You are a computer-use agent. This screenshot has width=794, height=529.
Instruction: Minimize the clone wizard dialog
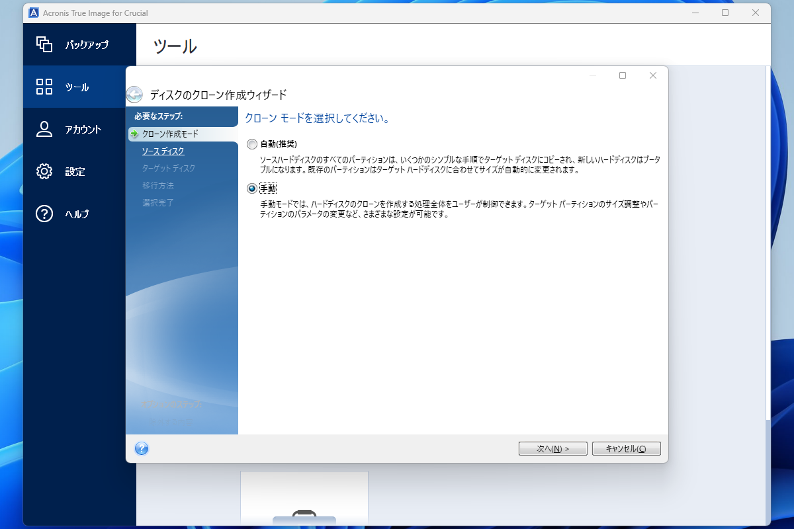click(592, 75)
